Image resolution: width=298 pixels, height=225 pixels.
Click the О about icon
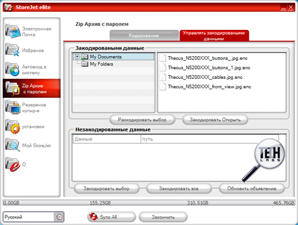(x=13, y=164)
